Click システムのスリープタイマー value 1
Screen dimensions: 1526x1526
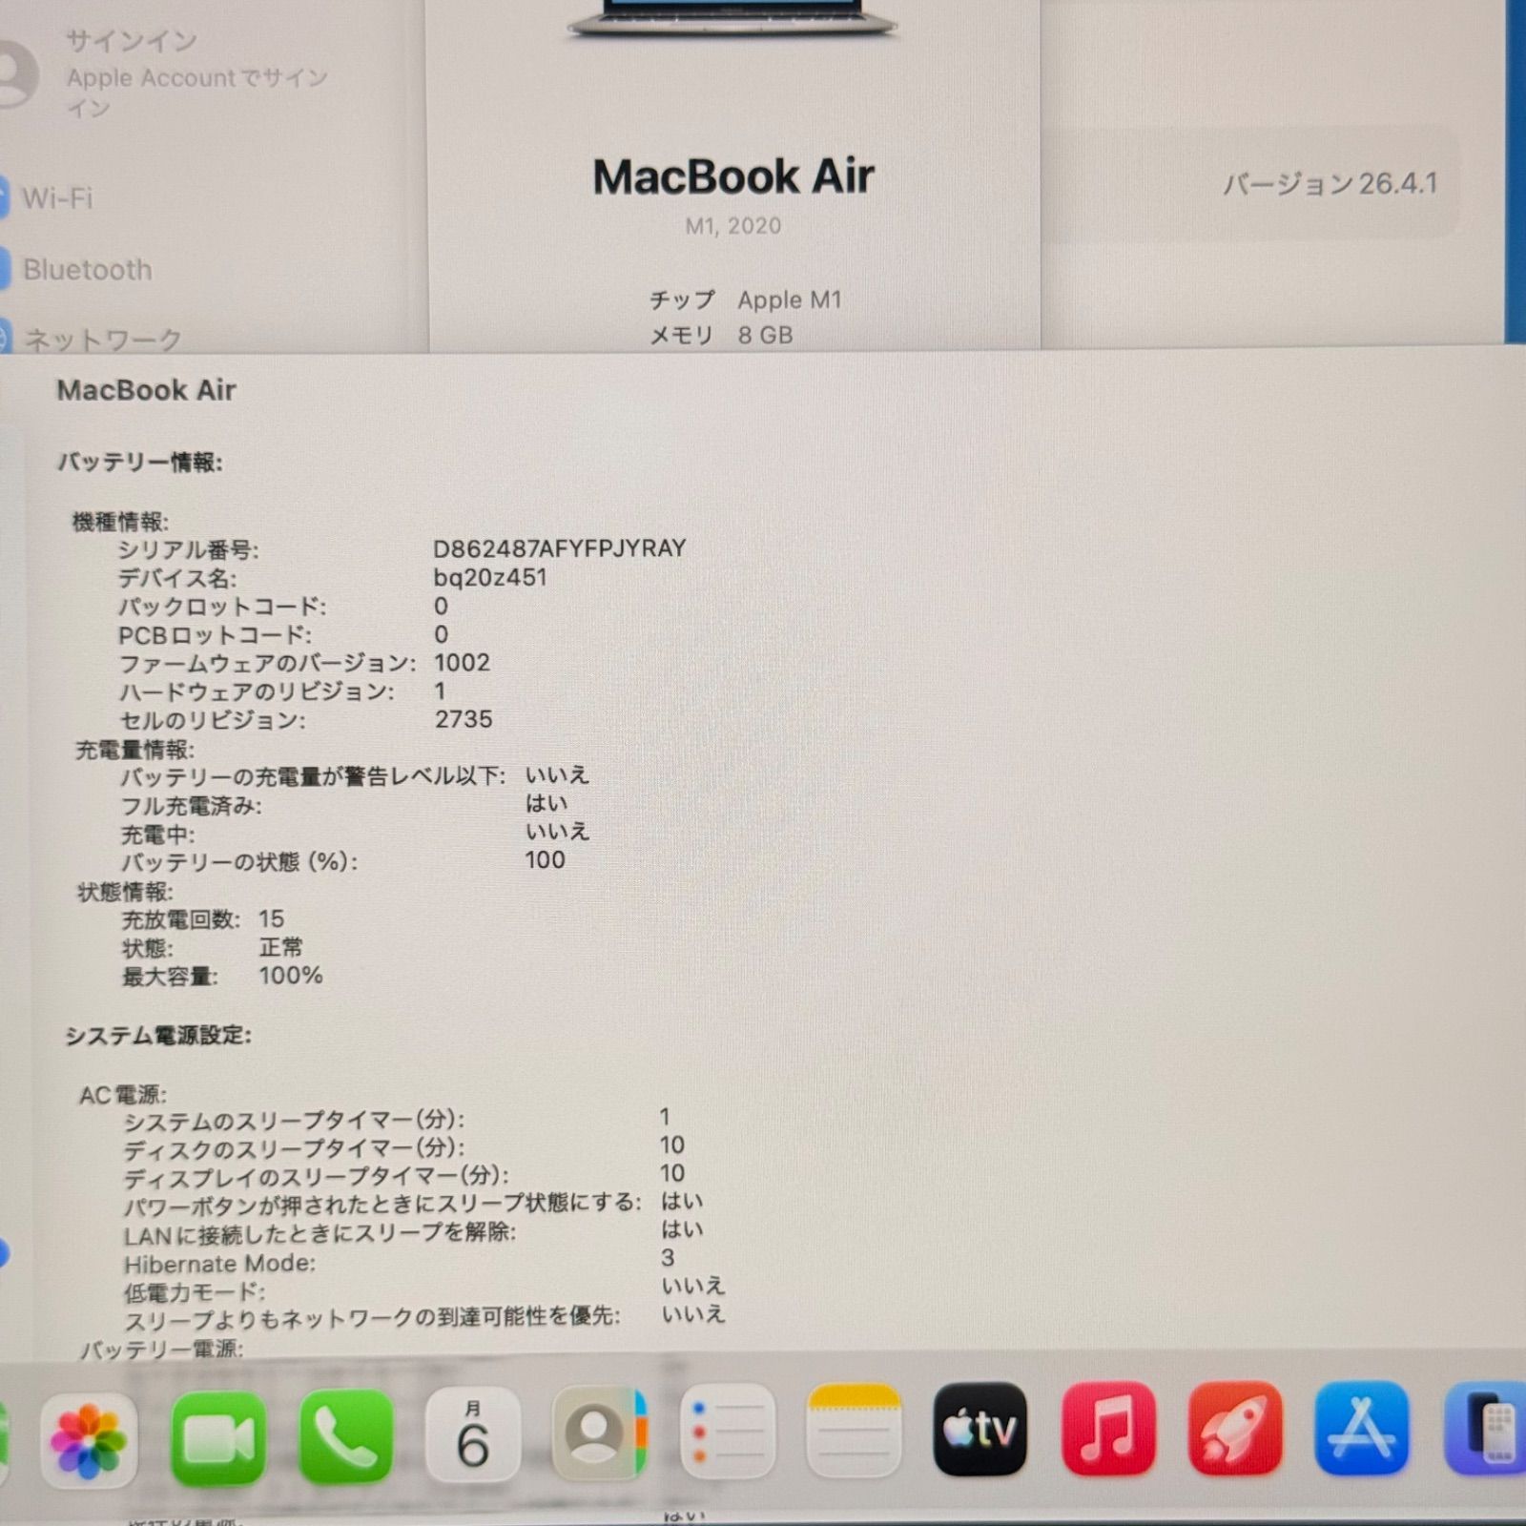(665, 1116)
